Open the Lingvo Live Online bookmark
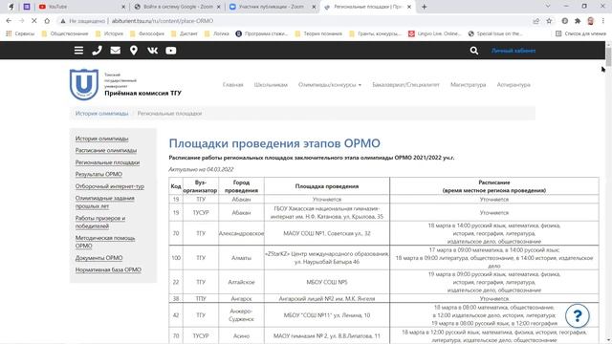Image resolution: width=612 pixels, height=344 pixels. coord(434,33)
